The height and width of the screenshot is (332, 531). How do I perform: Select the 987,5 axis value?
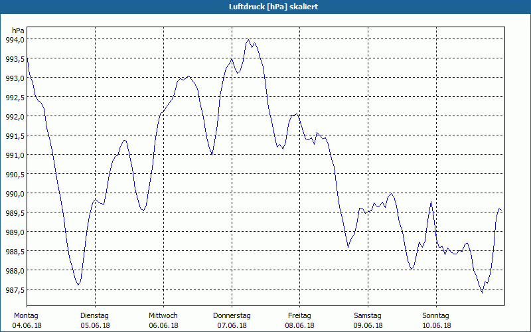point(15,290)
